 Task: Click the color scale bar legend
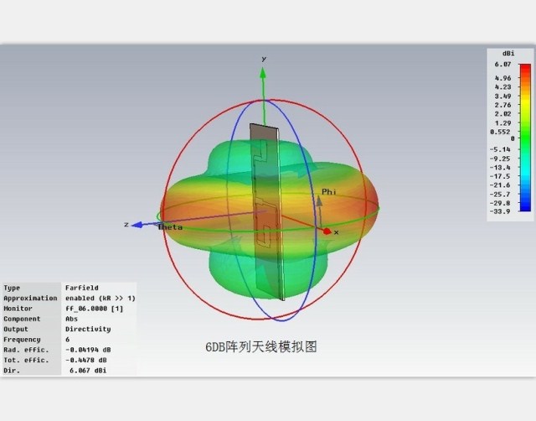tap(525, 138)
